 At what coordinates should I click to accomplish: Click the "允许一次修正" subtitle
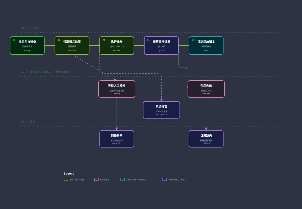pos(161,112)
